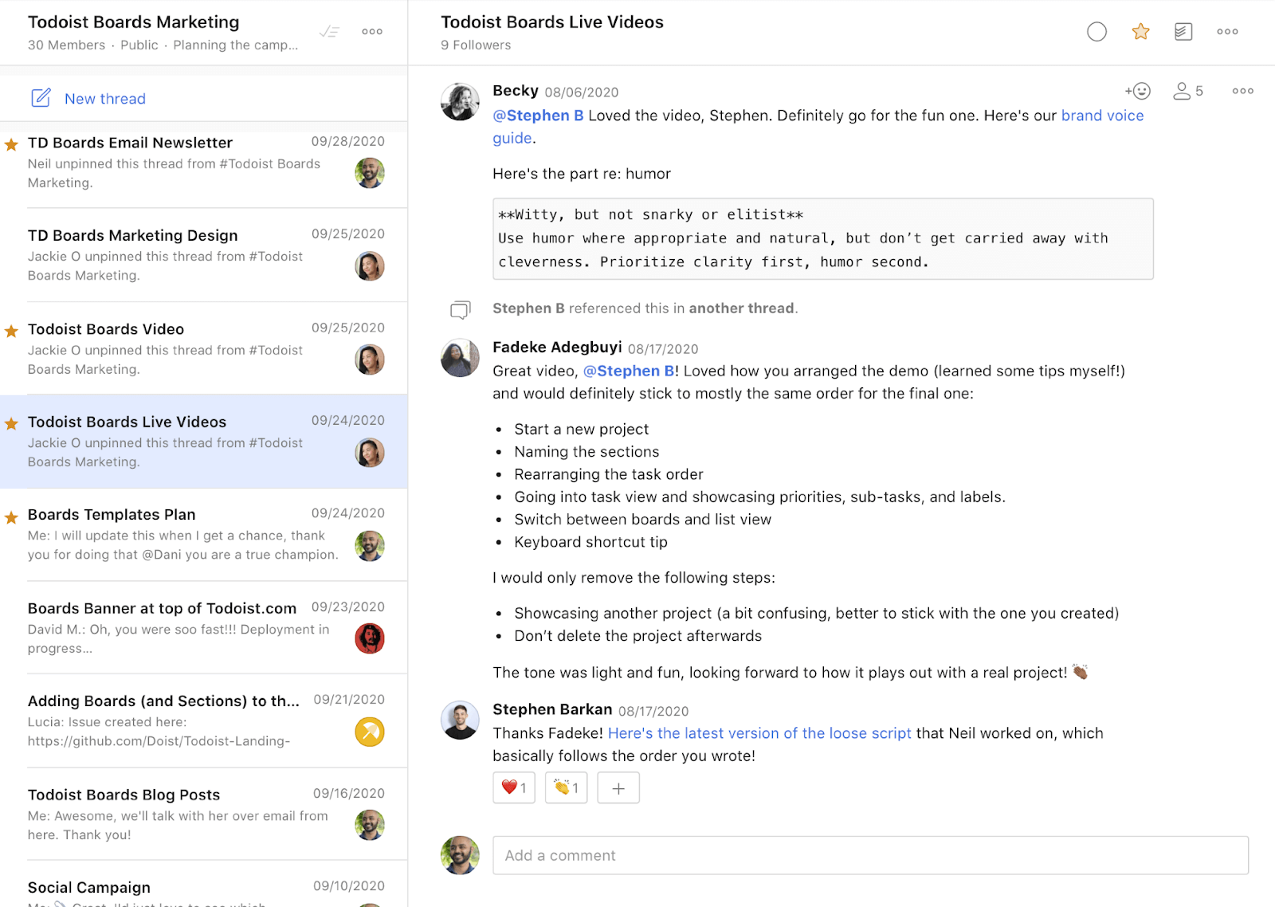The height and width of the screenshot is (907, 1275).
Task: Click star on TD Boards Email Newsletter
Action: (x=11, y=144)
